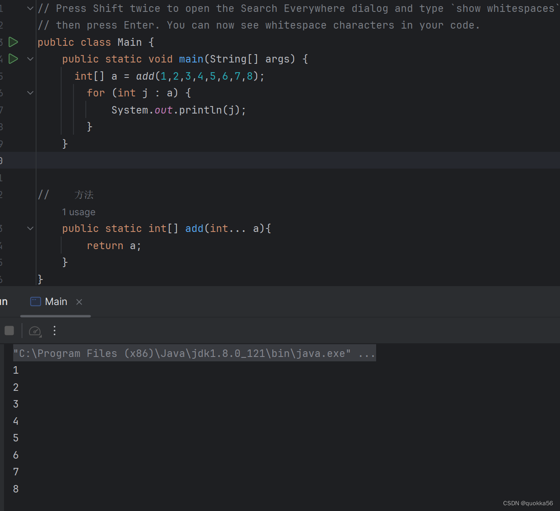Select the Main run tab
Viewport: 560px width, 511px height.
coord(56,302)
